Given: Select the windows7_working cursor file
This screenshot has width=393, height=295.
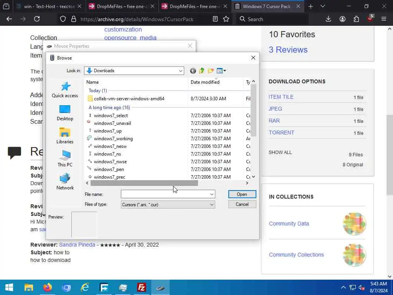Looking at the screenshot, I should (x=110, y=138).
